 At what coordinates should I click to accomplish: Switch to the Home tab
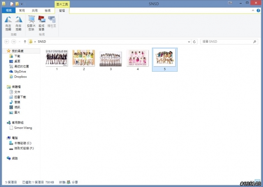[x=22, y=10]
